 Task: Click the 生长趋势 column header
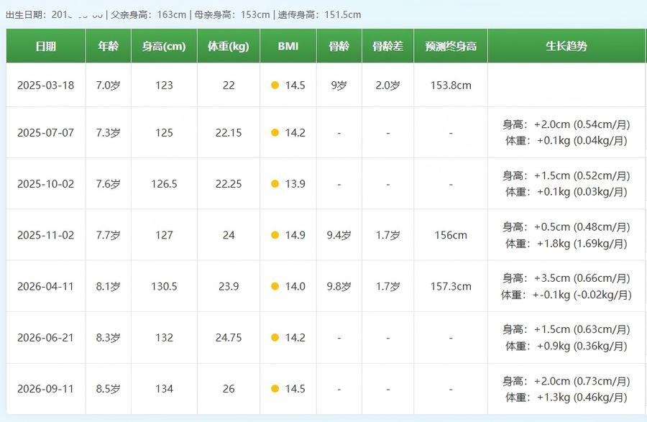pyautogui.click(x=566, y=46)
